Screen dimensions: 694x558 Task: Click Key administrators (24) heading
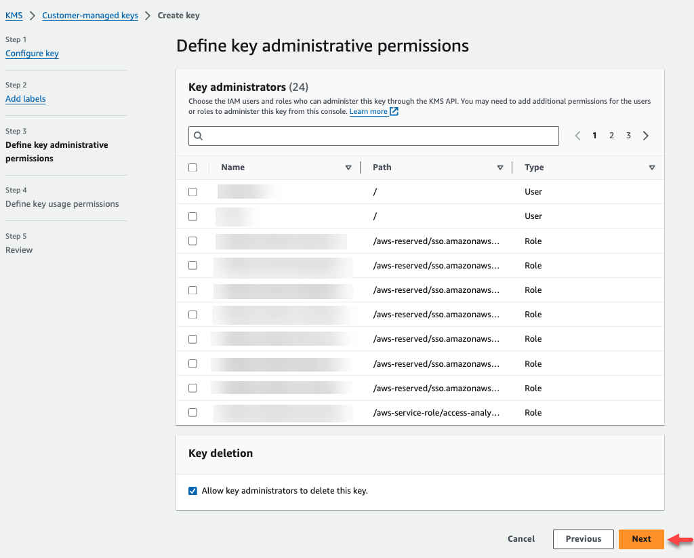pos(248,87)
